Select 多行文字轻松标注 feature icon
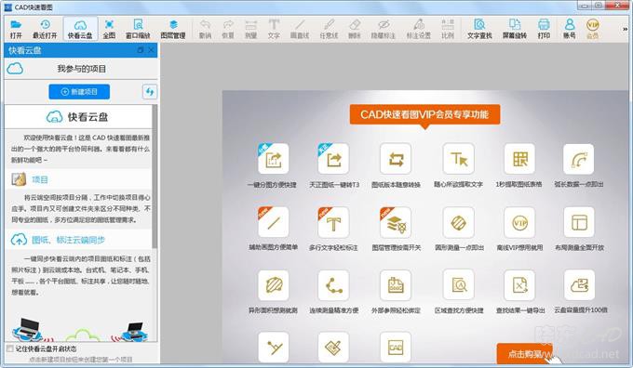The width and height of the screenshot is (633, 368). coord(333,222)
